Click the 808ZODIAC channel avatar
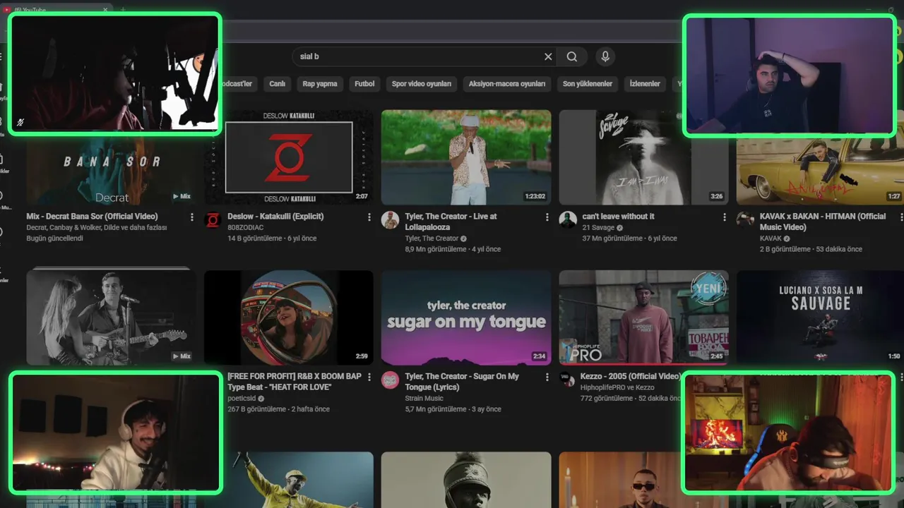This screenshot has height=508, width=904. point(213,220)
